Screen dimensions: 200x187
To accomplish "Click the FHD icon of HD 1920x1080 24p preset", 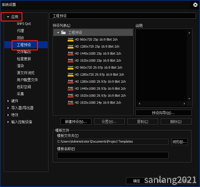I will [71, 103].
